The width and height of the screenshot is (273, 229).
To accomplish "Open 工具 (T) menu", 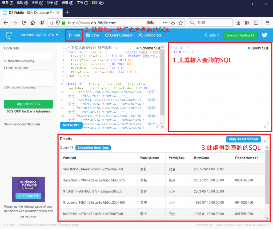I will [82, 3].
